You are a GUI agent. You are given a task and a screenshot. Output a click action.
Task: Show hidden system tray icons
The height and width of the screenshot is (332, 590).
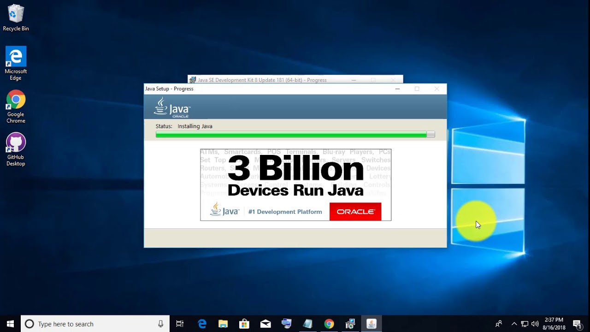click(514, 324)
